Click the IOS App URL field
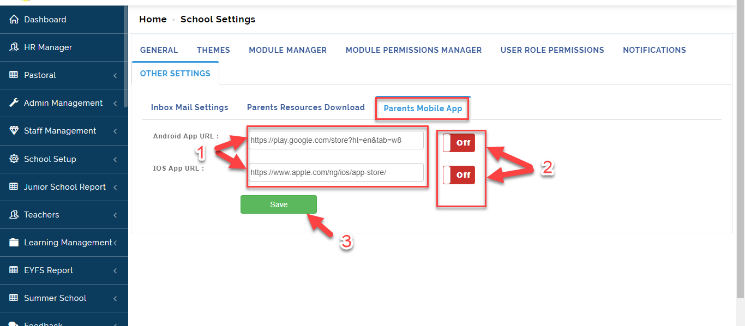The width and height of the screenshot is (745, 326). (336, 172)
